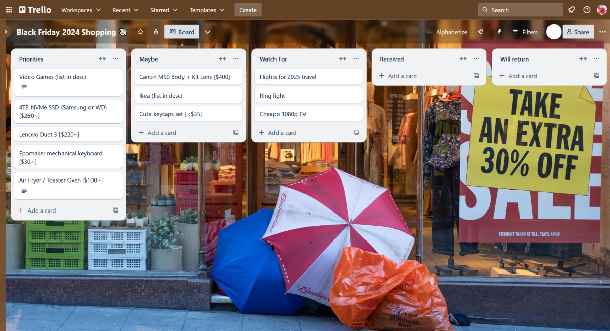Star the Black Friday 2024 Shopping board

[x=140, y=32]
